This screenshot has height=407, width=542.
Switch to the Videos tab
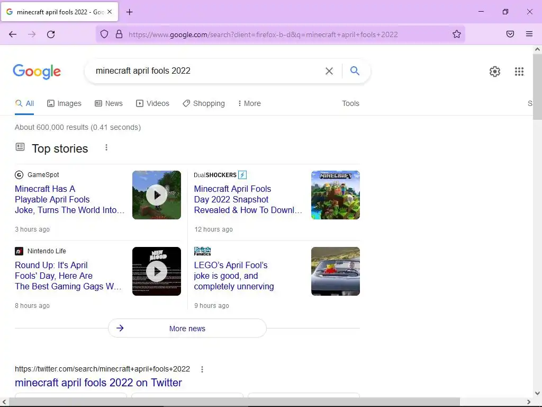tap(153, 103)
